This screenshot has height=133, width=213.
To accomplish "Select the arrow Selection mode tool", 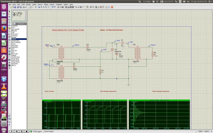I will [10, 12].
